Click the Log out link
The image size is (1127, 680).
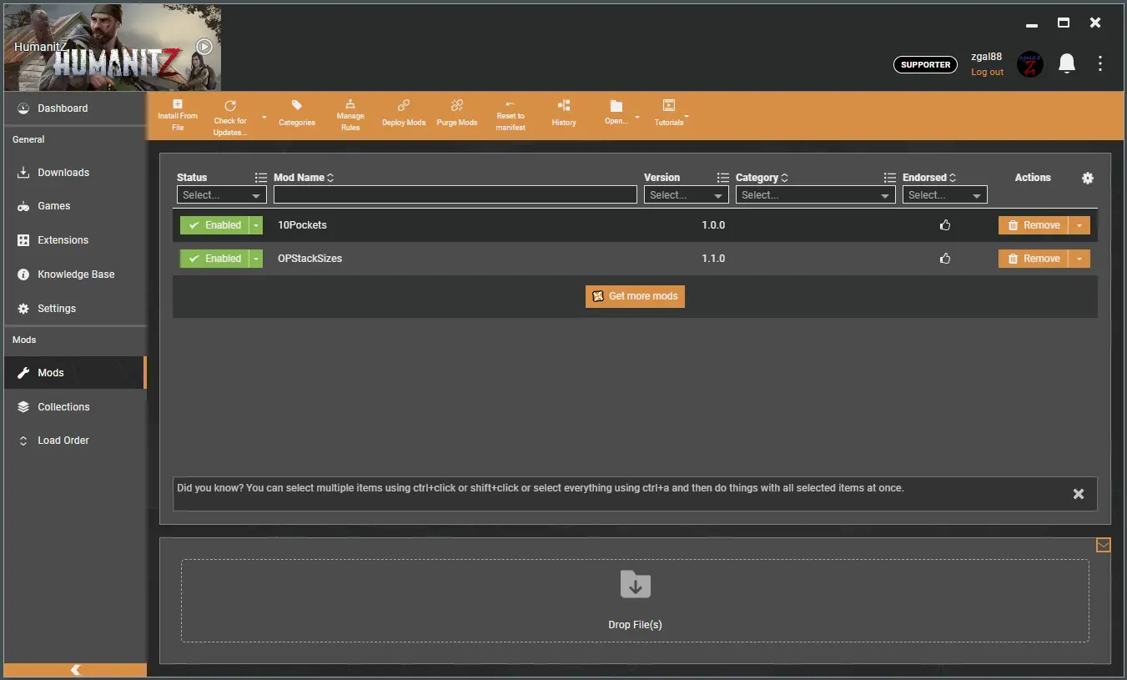pyautogui.click(x=988, y=72)
